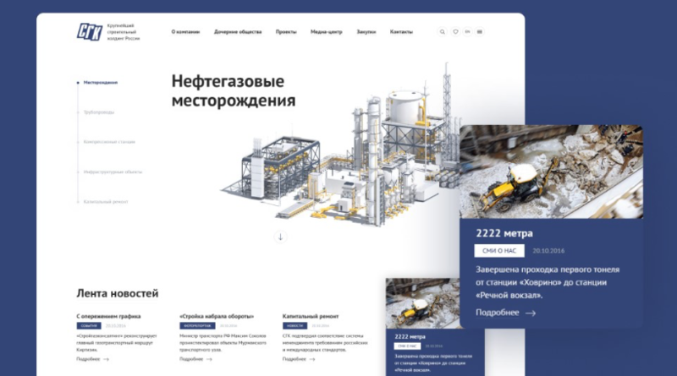Viewport: 677px width, 376px height.
Task: Click the Лента новостей heading
Action: point(118,293)
